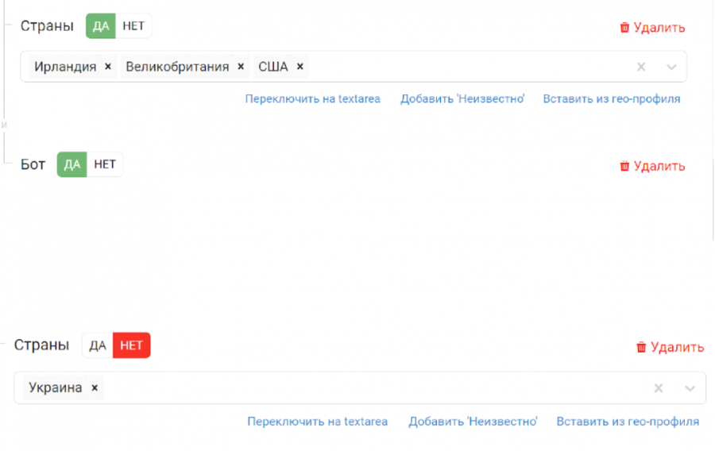Remove США tag from countries field
715x451 pixels.
pos(300,67)
